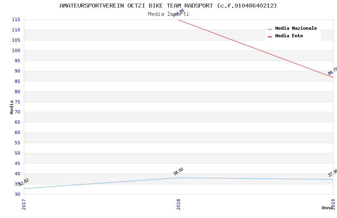Click the 95 y-axis tick label
The width and height of the screenshot is (337, 218).
tap(17, 61)
